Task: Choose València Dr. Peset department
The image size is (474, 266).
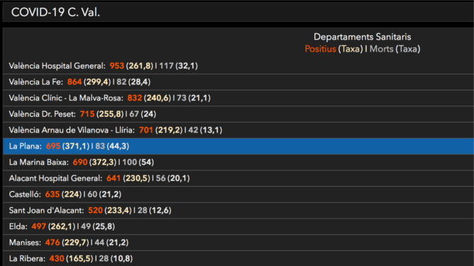Action: pos(238,114)
